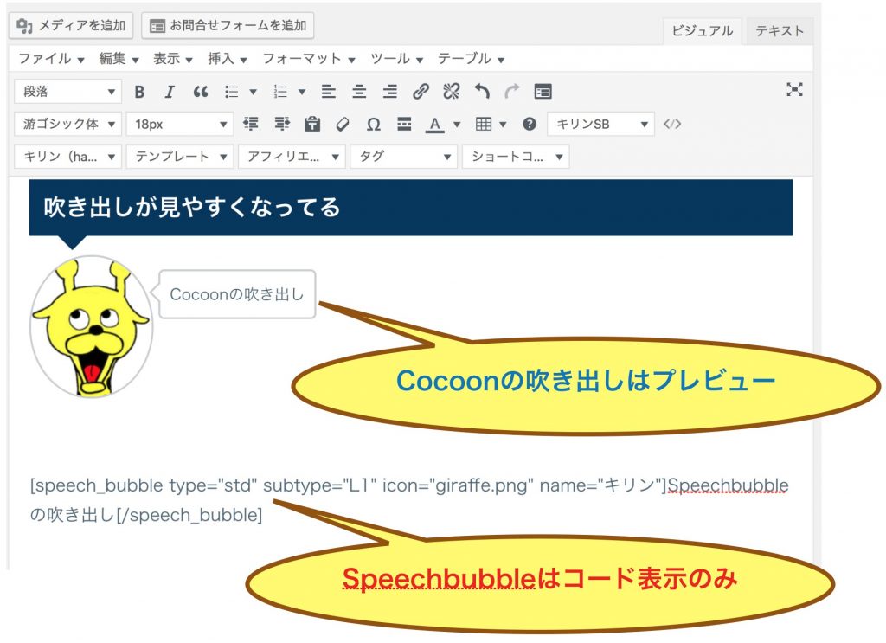The width and height of the screenshot is (886, 643).
Task: Click the メディアを追加 button
Action: [x=69, y=26]
